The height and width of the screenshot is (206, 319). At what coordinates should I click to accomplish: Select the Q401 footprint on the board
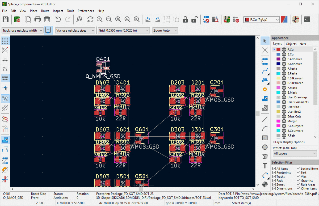click(103, 68)
